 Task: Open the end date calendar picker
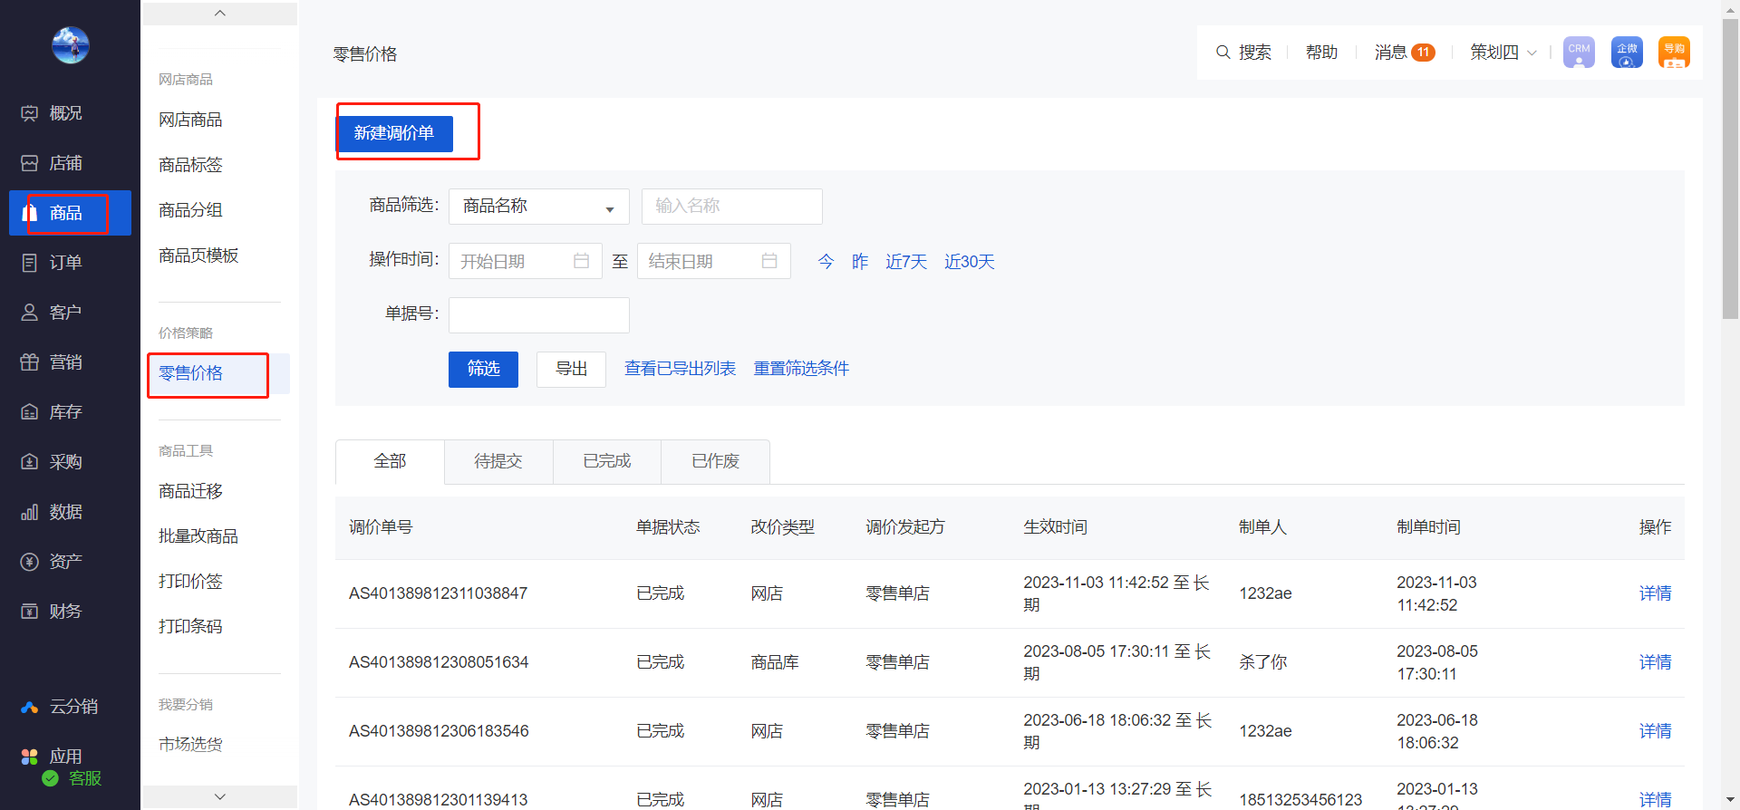pyautogui.click(x=769, y=261)
